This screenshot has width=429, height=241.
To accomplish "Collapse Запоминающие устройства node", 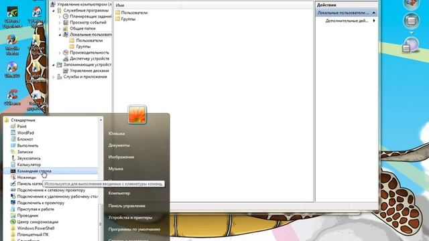I will [x=54, y=65].
